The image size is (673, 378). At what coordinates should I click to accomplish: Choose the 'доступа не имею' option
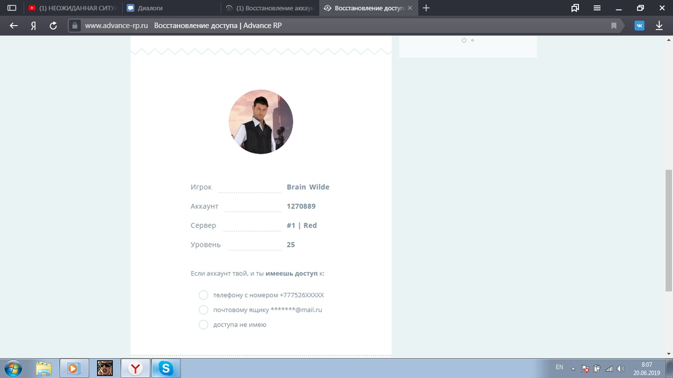[x=232, y=324]
